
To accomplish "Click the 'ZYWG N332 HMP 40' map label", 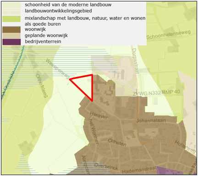I will tap(156, 93).
